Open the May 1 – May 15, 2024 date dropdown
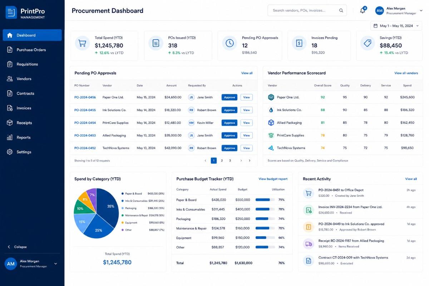The height and width of the screenshot is (286, 429). coord(396,26)
